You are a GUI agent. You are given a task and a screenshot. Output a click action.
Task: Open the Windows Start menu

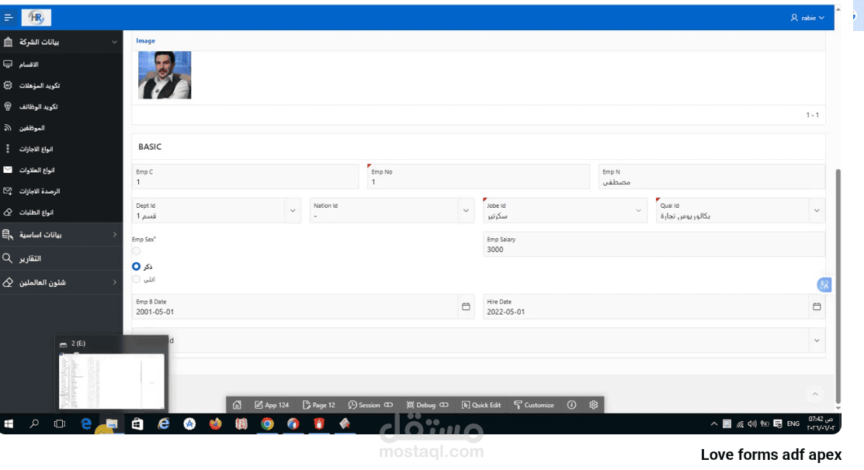(x=9, y=423)
